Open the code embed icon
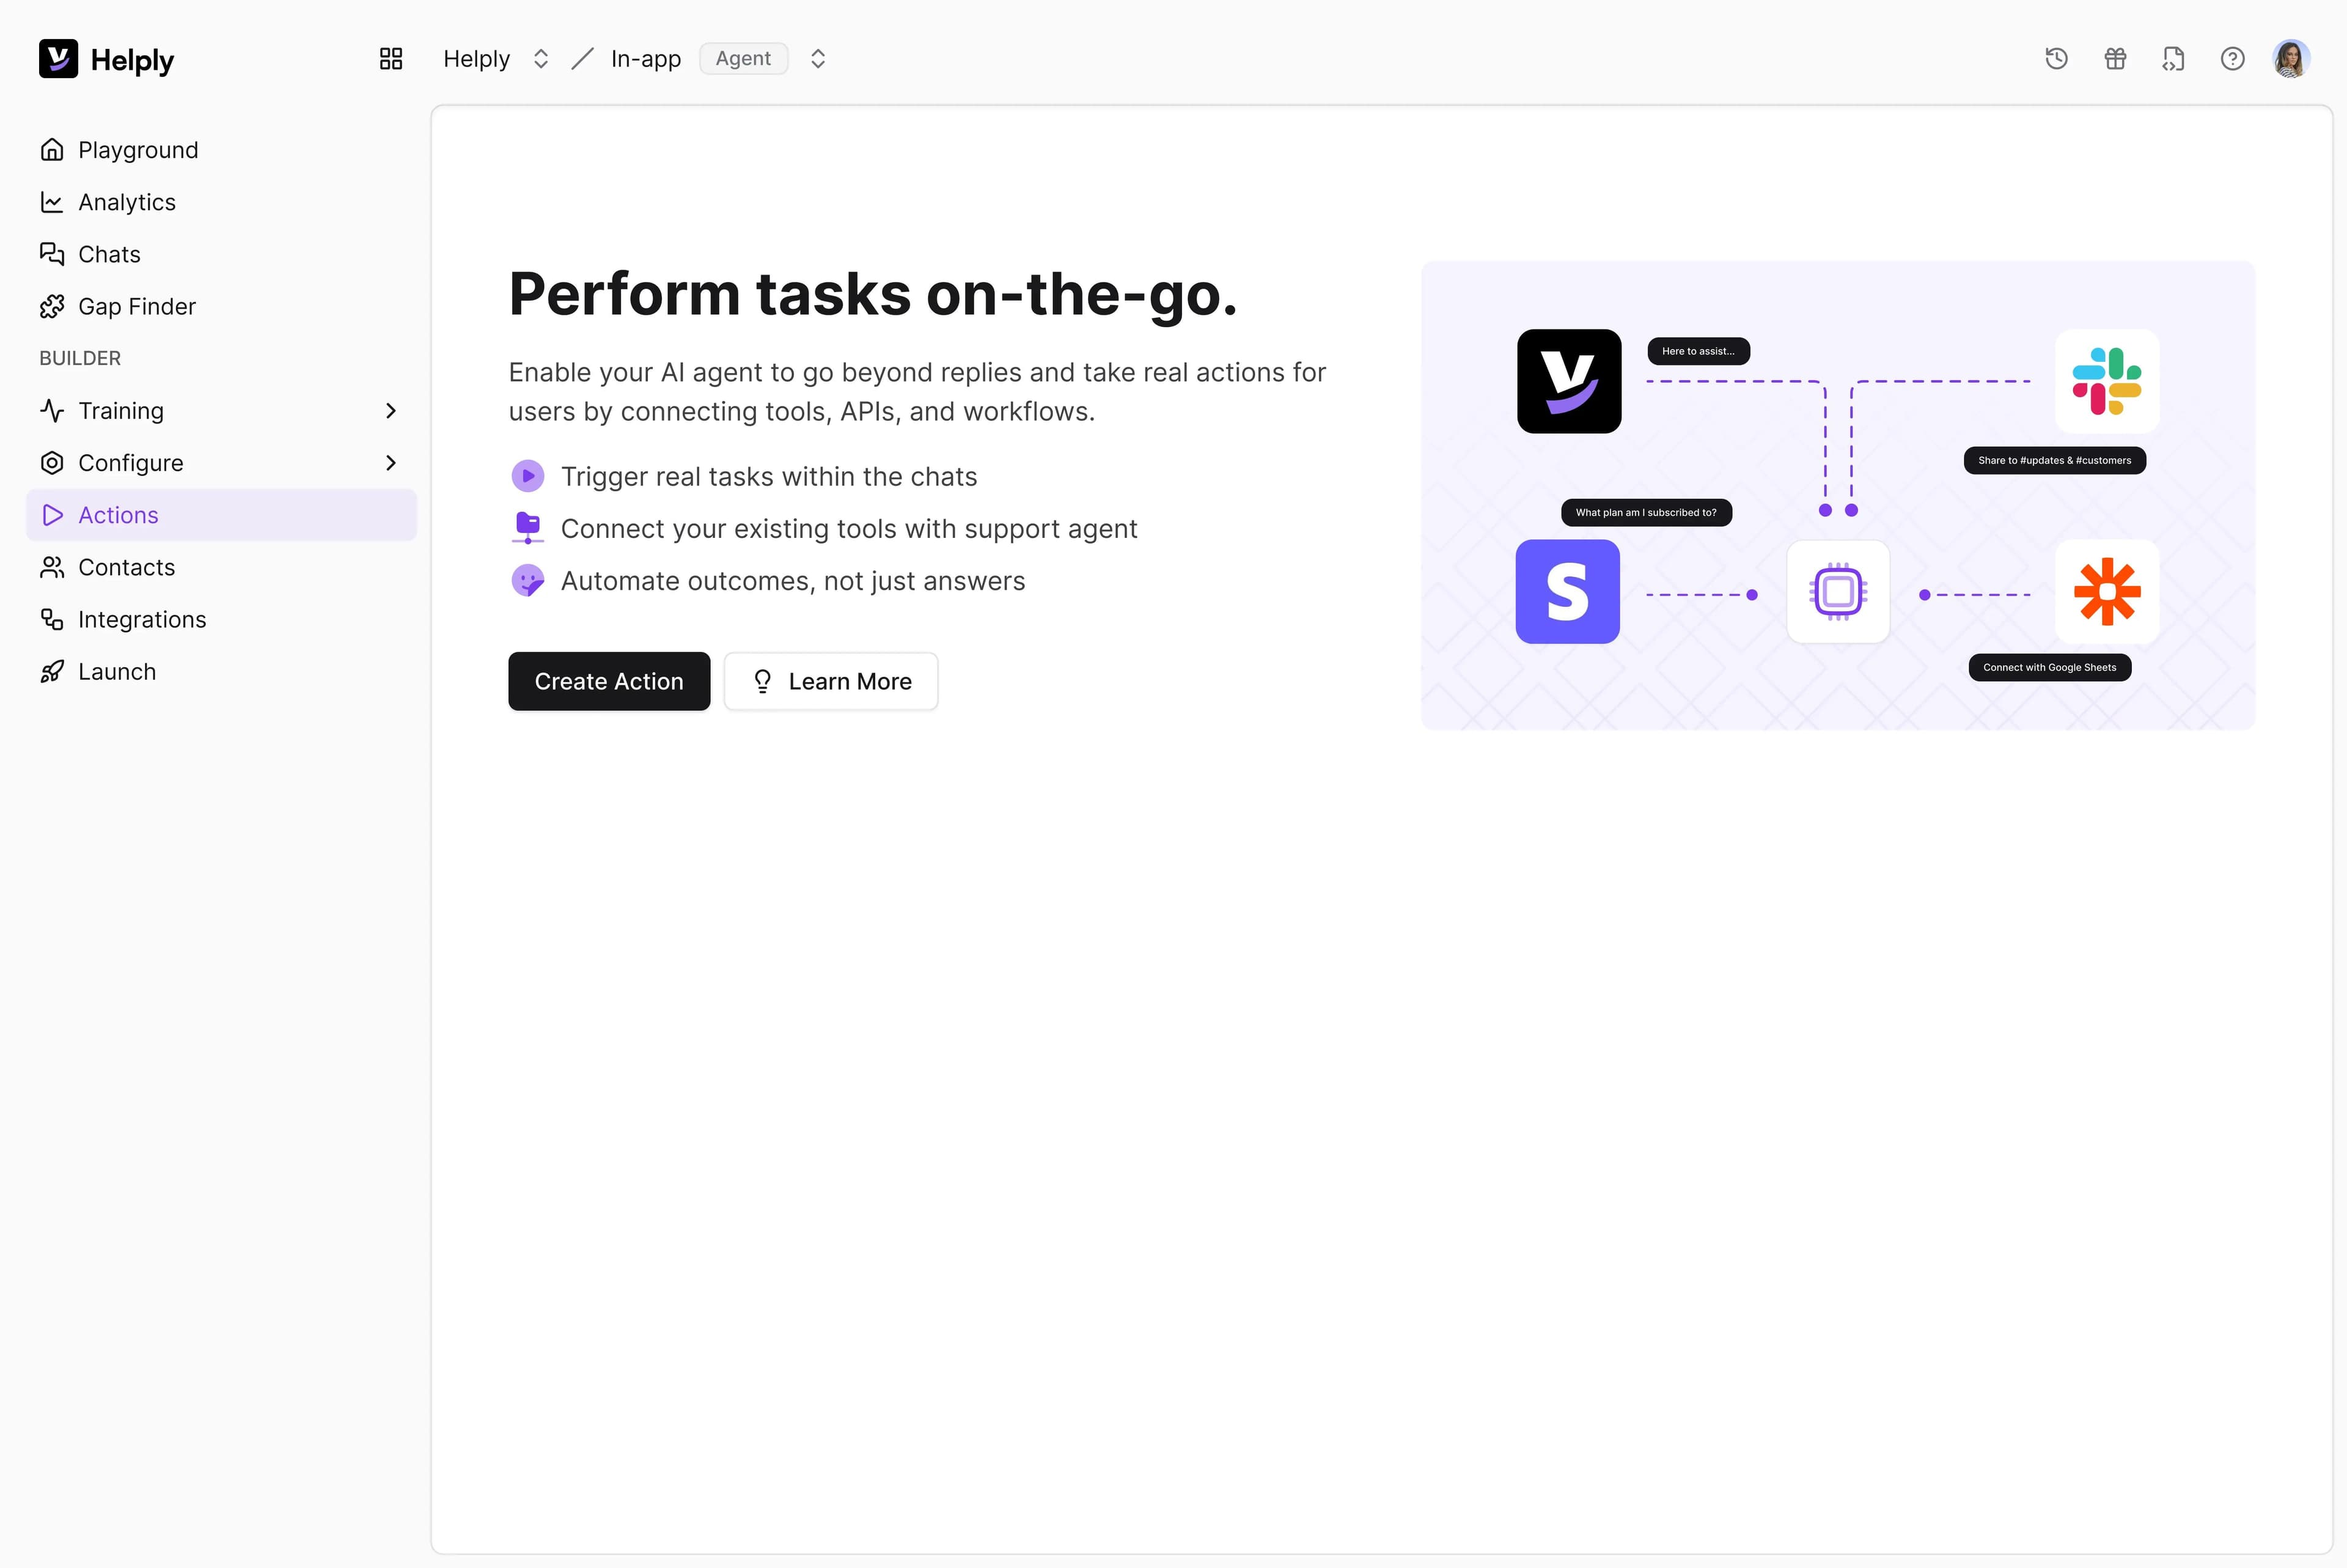2347x1568 pixels. [x=2173, y=59]
